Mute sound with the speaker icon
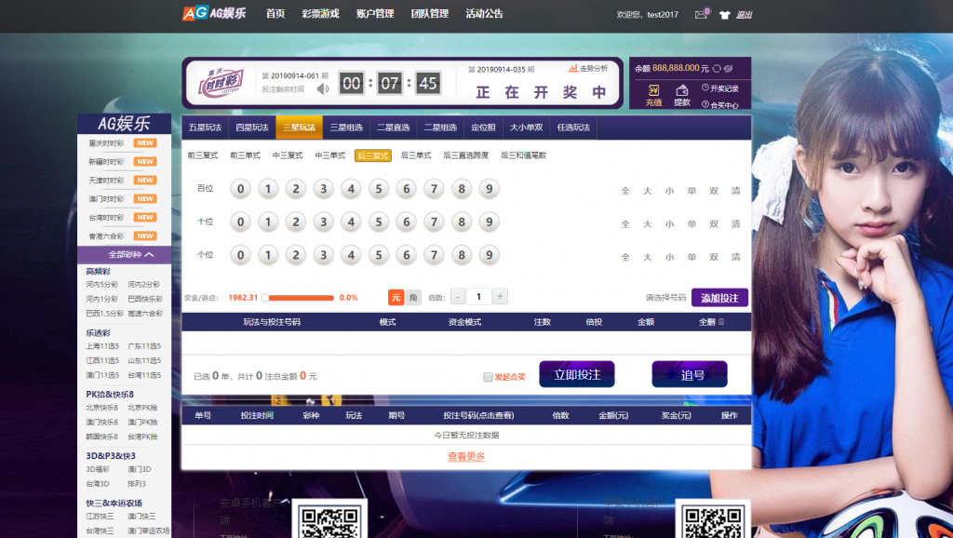Viewport: 953px width, 538px height. (323, 88)
